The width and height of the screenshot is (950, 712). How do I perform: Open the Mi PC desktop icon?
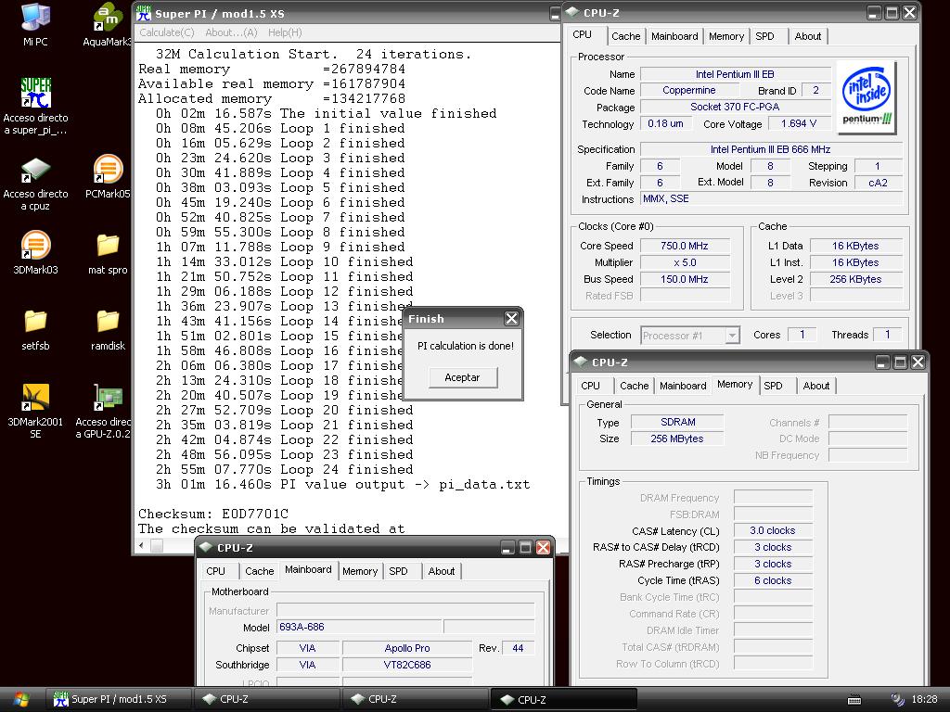point(35,25)
